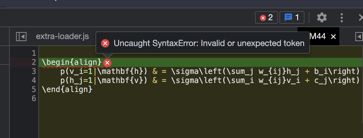Click the red icon in the SyntaxError tooltip
363x138 pixels.
tap(105, 43)
